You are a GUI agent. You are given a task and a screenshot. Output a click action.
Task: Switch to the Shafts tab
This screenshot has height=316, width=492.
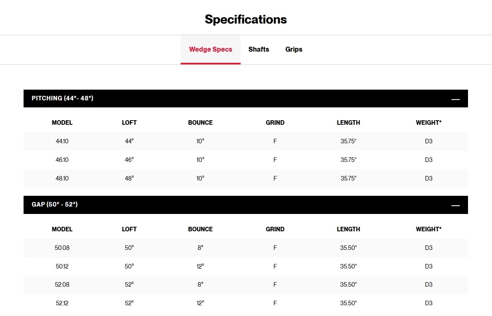point(259,50)
